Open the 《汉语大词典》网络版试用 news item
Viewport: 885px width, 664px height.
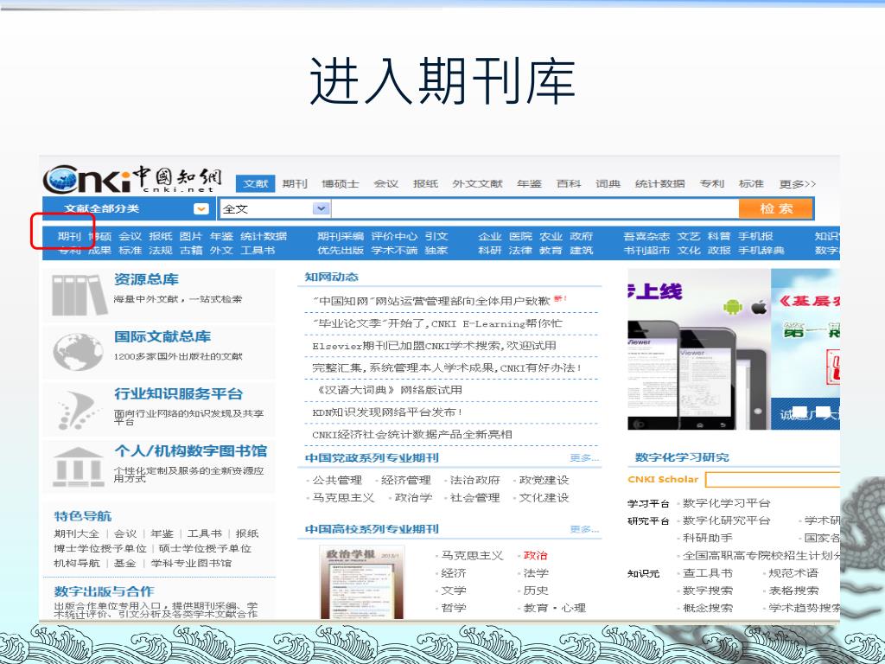coord(390,390)
